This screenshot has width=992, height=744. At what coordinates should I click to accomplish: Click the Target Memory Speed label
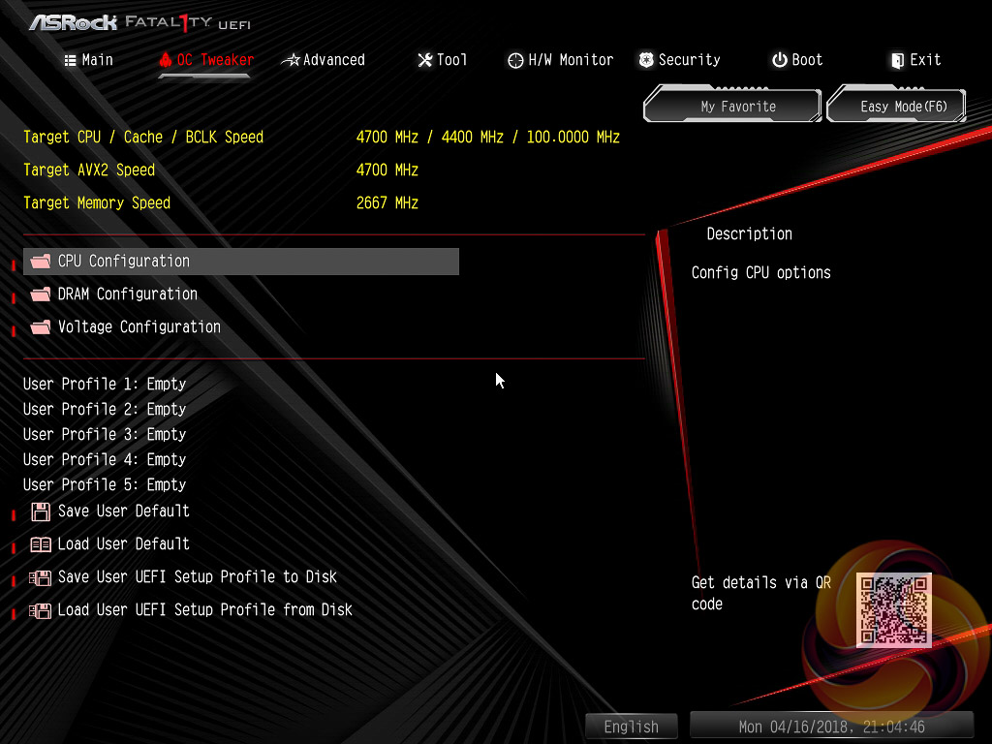click(x=97, y=203)
